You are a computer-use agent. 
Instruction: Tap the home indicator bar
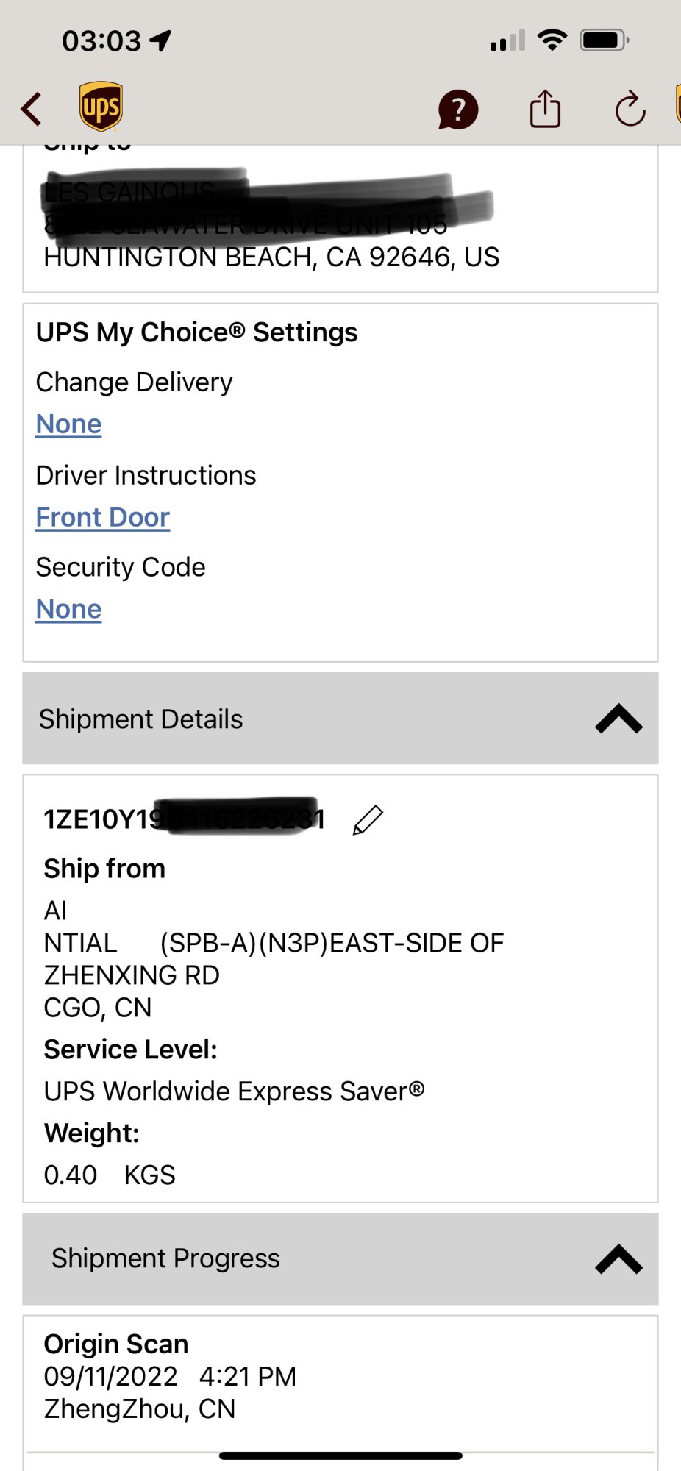340,1456
